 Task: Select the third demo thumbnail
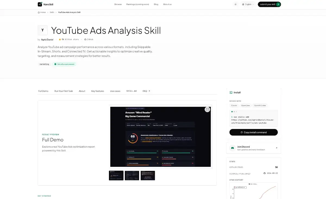coord(148,175)
